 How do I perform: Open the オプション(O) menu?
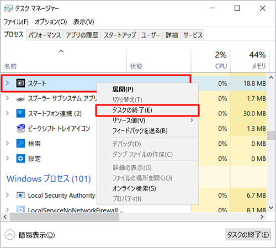[x=51, y=22]
